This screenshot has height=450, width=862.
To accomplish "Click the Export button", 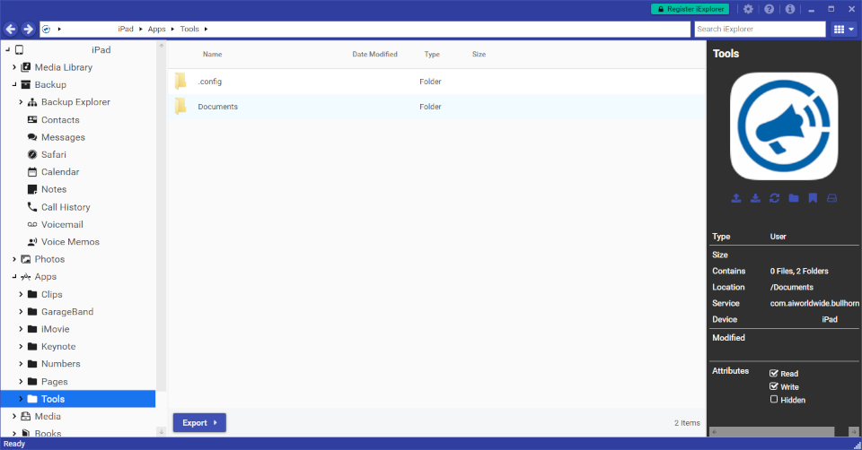I will pyautogui.click(x=199, y=422).
